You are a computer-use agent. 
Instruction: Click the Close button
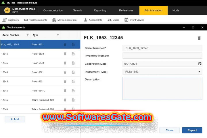(169, 130)
